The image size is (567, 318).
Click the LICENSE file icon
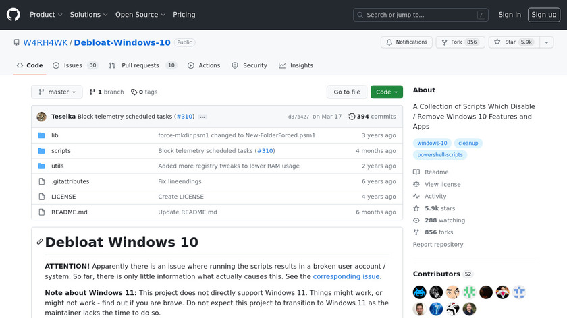pyautogui.click(x=42, y=197)
